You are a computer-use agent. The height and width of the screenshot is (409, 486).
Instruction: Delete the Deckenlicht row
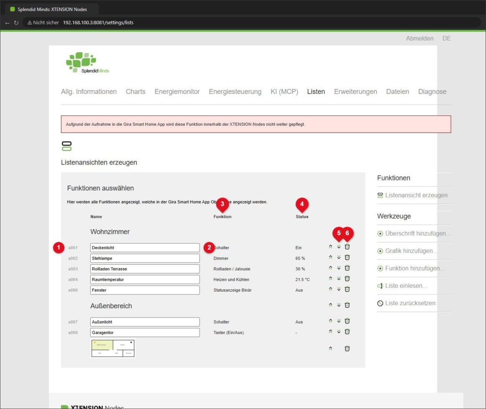coord(347,247)
